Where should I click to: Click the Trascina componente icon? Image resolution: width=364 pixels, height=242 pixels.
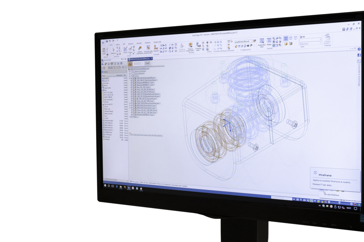point(191,45)
